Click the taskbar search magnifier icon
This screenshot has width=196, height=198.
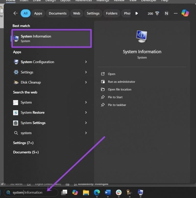[8, 192]
